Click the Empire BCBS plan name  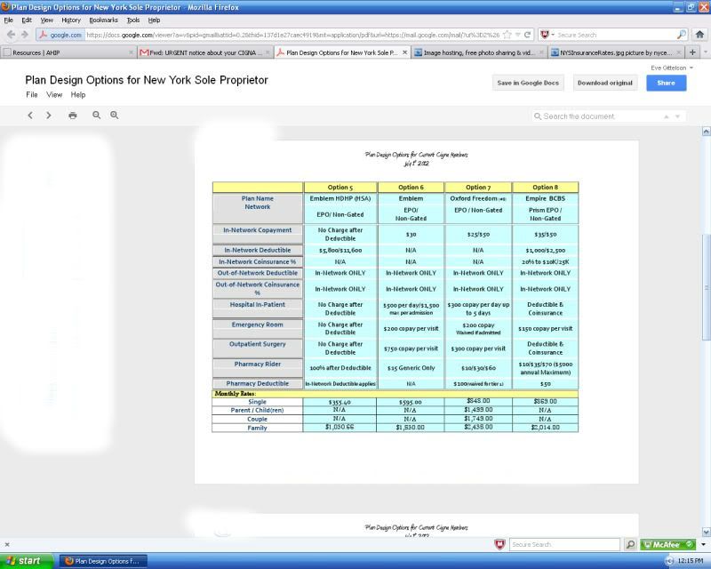(546, 199)
